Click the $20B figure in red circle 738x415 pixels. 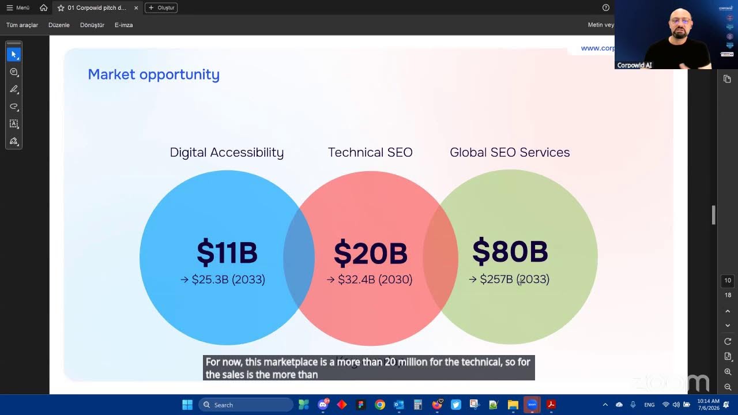[x=370, y=254]
